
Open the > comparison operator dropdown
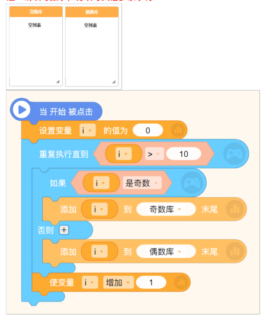pos(154,154)
